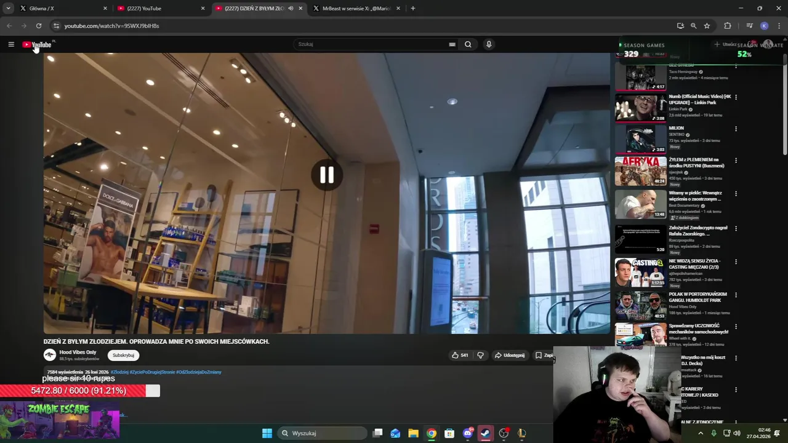Open options menu for POLAK W PORTORYKAŃSKIM GANGU video
788x443 pixels.
click(736, 295)
